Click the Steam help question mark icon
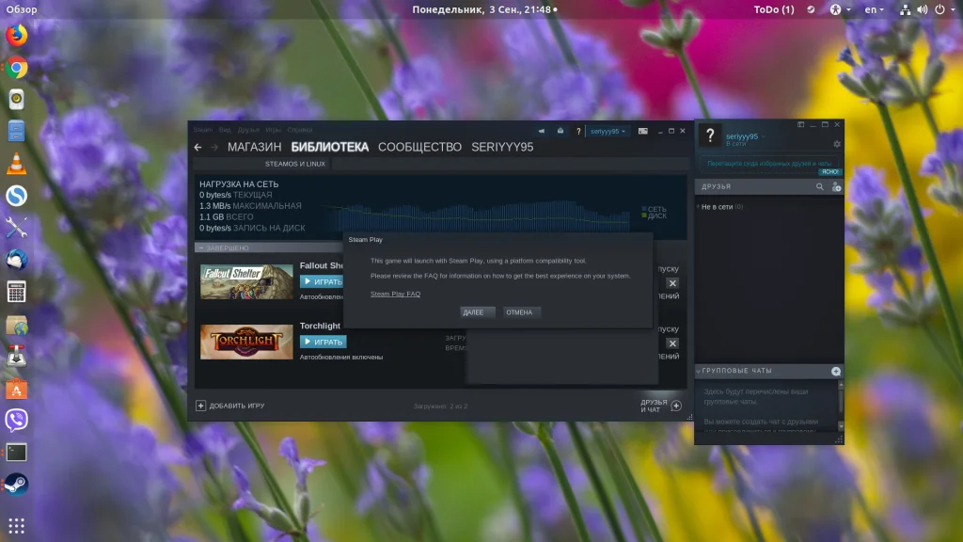The height and width of the screenshot is (542, 963). (578, 132)
